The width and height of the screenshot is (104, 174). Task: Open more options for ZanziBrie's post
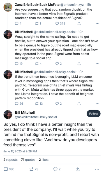coord(98,24)
